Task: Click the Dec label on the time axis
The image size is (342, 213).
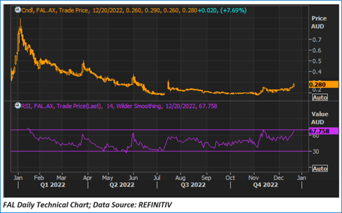Action: pyautogui.click(x=279, y=178)
